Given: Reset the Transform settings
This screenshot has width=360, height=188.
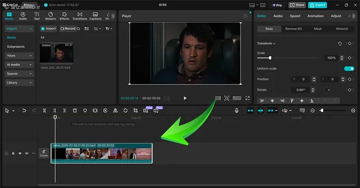Looking at the screenshot, I should [340, 44].
